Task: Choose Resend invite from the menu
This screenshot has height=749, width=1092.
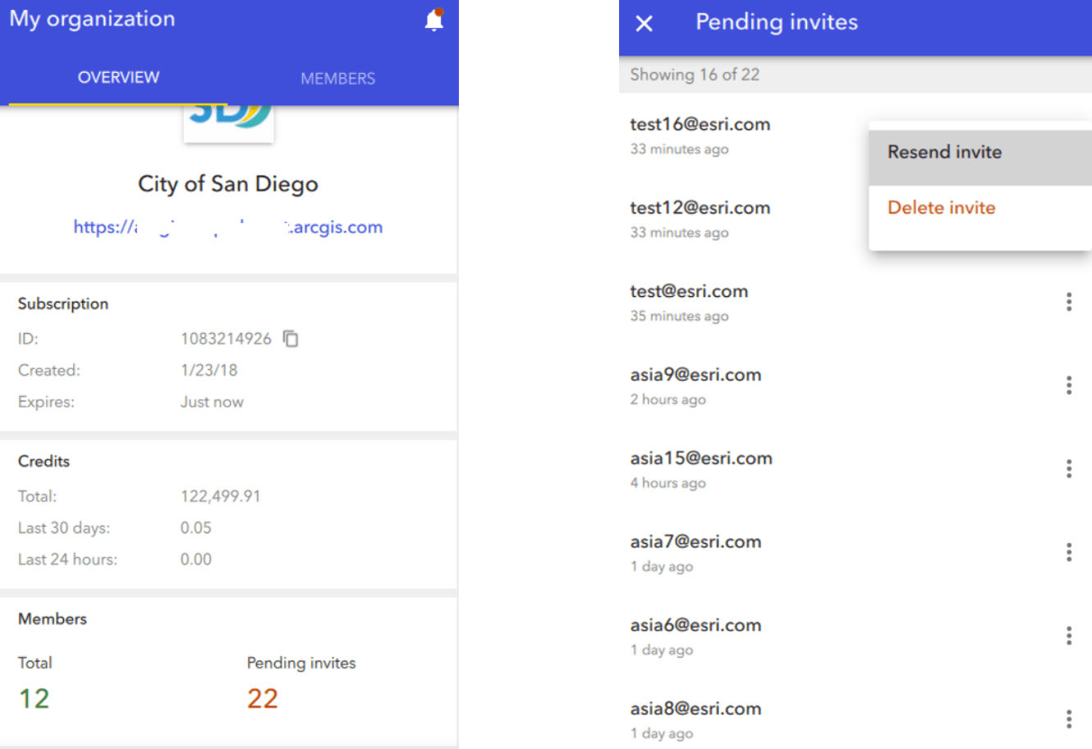Action: pos(944,153)
